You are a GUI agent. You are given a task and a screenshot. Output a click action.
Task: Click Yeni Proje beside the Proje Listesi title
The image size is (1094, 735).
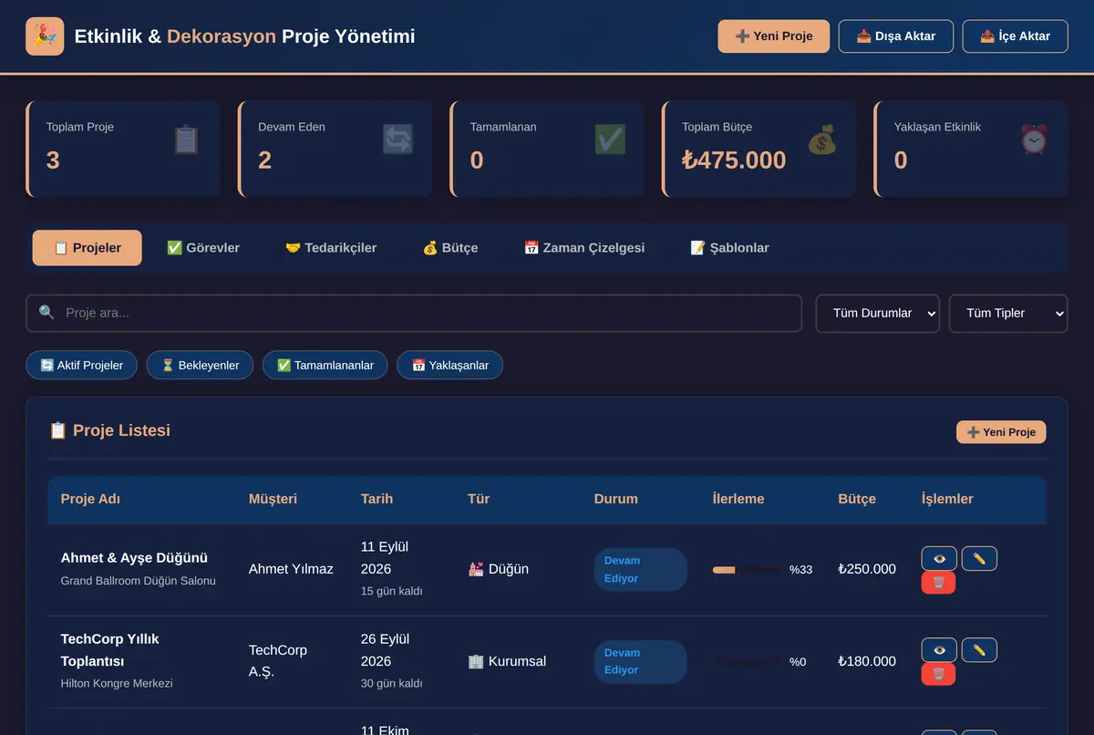click(1001, 432)
